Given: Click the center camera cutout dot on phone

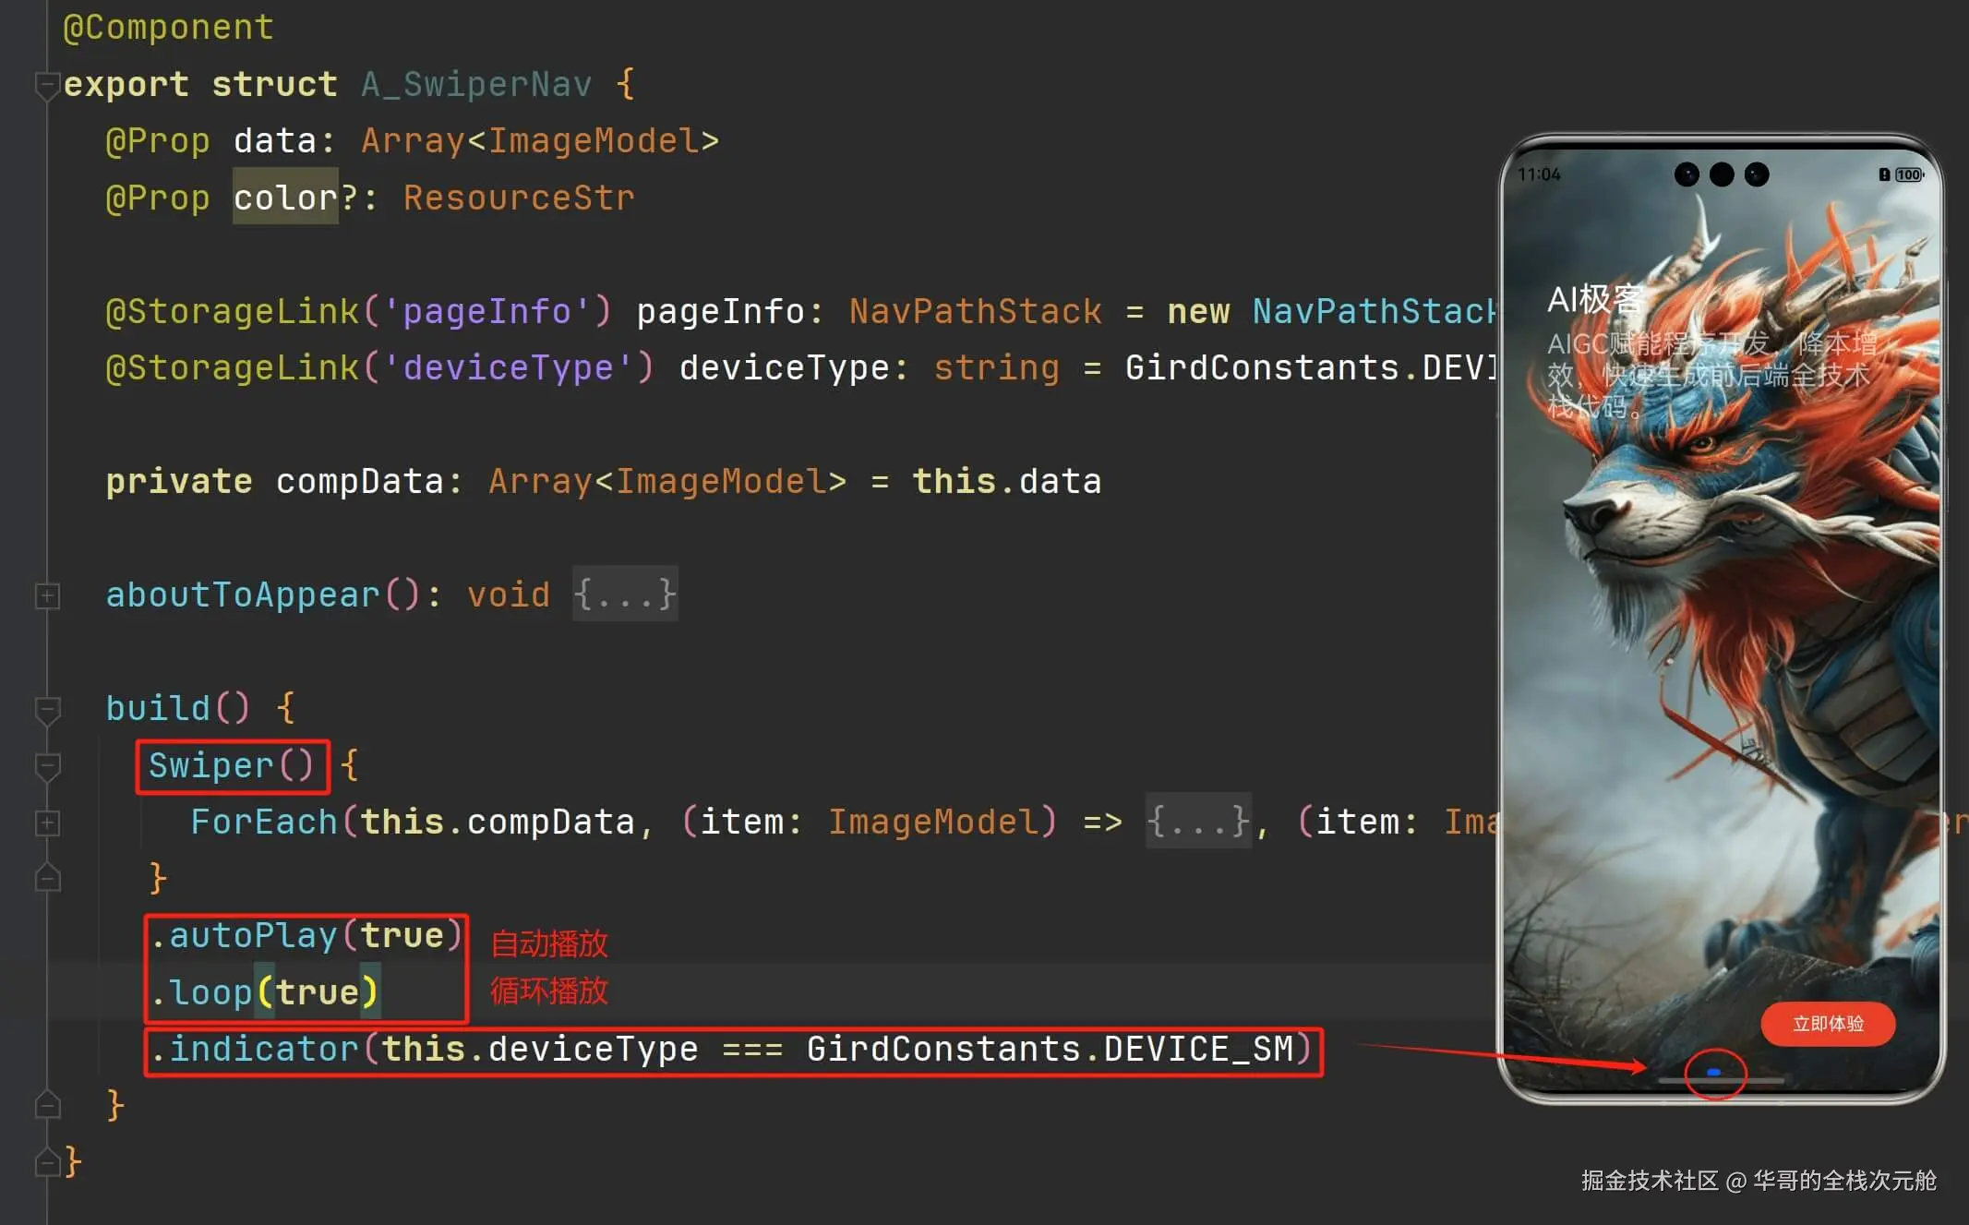Looking at the screenshot, I should click(x=1722, y=174).
